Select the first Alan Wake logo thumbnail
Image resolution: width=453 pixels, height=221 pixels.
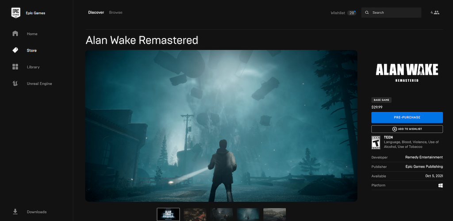[169, 214]
